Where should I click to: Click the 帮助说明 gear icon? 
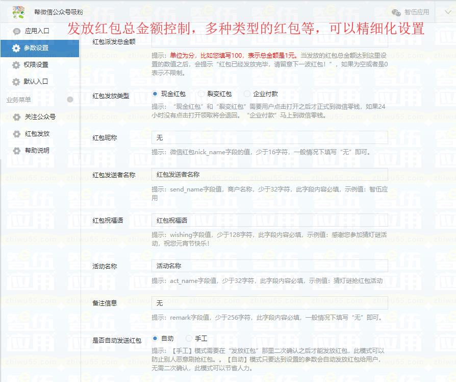(x=16, y=151)
